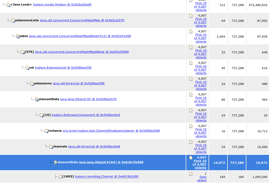Open ConcurrentHashMap$Node[512] object link
This screenshot has height=184, width=269.
pos(80,36)
